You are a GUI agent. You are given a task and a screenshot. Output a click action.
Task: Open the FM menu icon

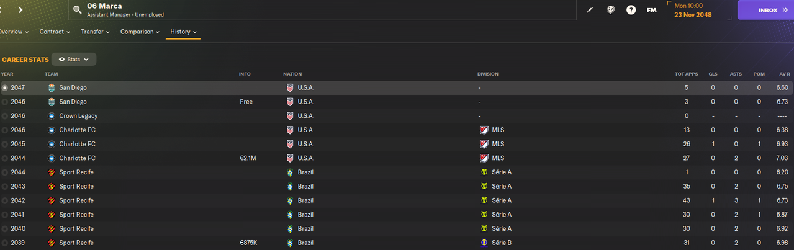[x=651, y=10]
